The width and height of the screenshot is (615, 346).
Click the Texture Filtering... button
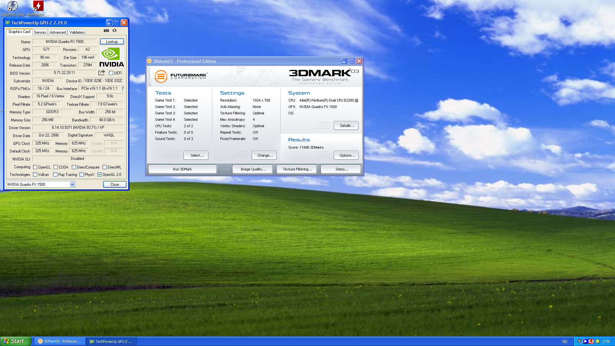click(297, 169)
